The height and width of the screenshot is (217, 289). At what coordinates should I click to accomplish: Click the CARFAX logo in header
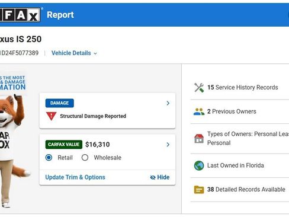coord(20,15)
